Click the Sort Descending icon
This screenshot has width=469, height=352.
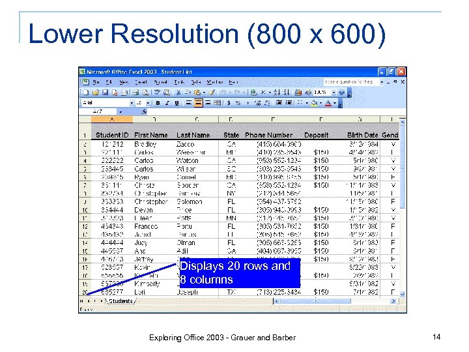point(286,93)
